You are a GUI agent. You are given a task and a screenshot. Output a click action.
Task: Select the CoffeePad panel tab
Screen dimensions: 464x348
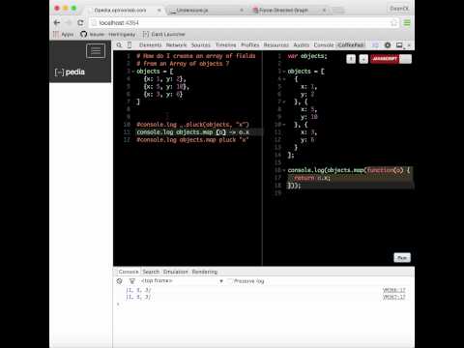tap(351, 45)
